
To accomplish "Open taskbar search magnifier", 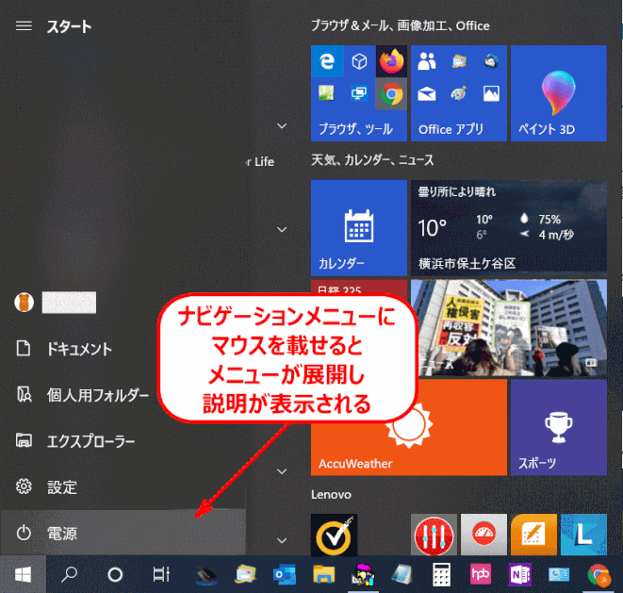I will tap(69, 574).
